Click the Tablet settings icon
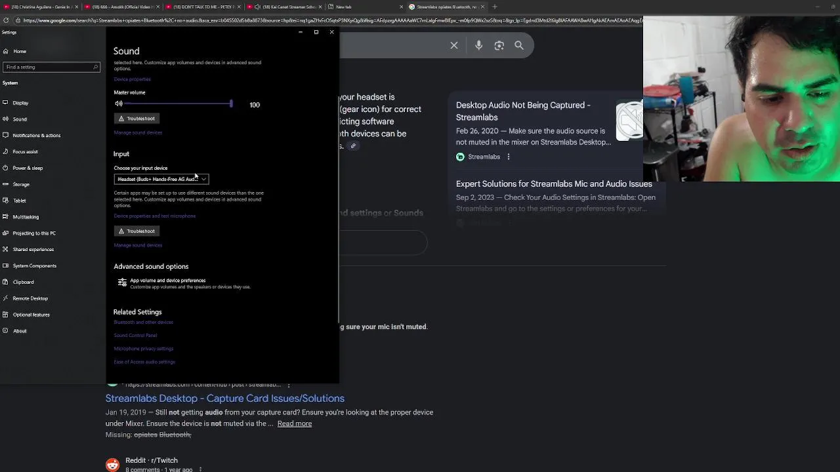The width and height of the screenshot is (840, 472). [5, 201]
